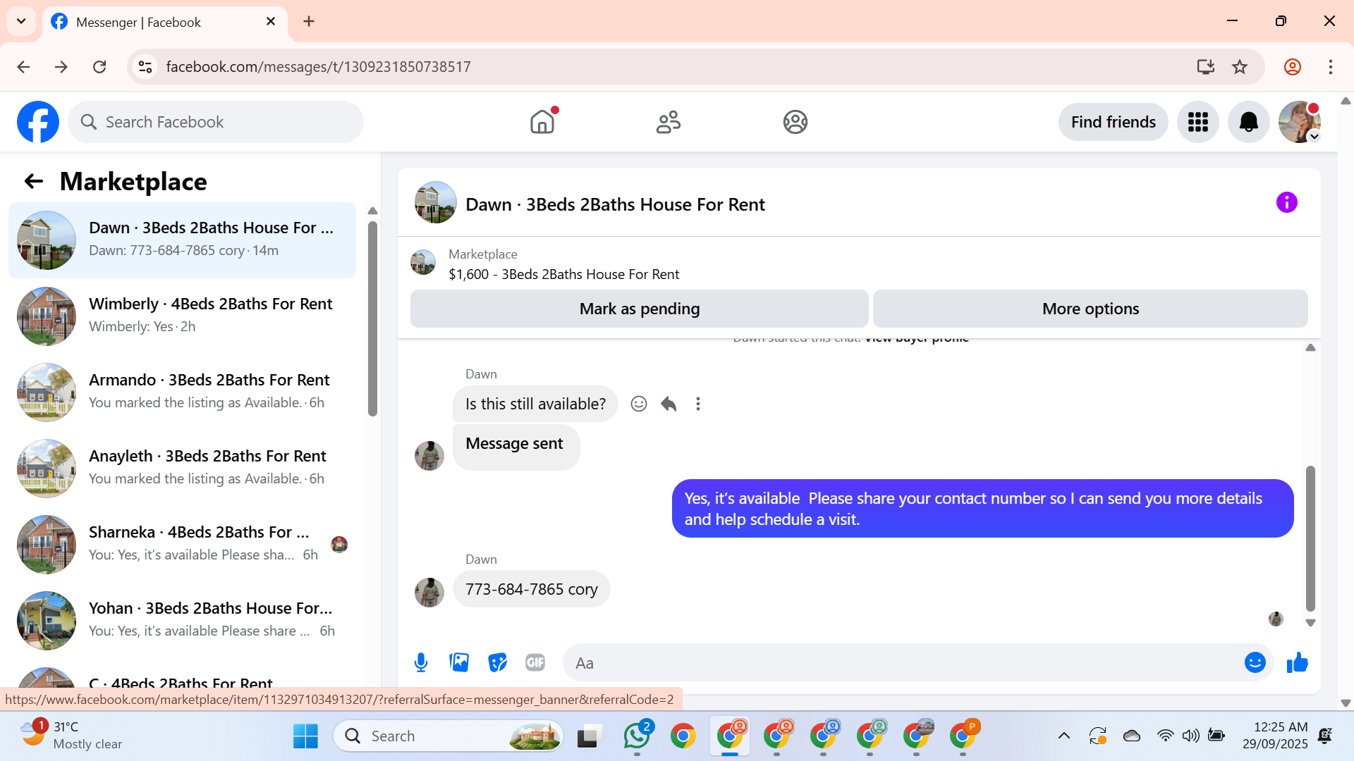1354x761 pixels.
Task: Bookmark this page with star icon
Action: coord(1240,67)
